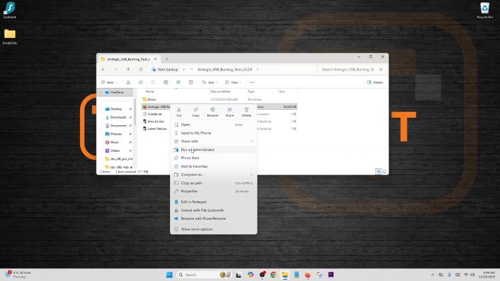This screenshot has width=500, height=281.
Task: Open Google Chrome from the taskbar
Action: click(x=273, y=274)
